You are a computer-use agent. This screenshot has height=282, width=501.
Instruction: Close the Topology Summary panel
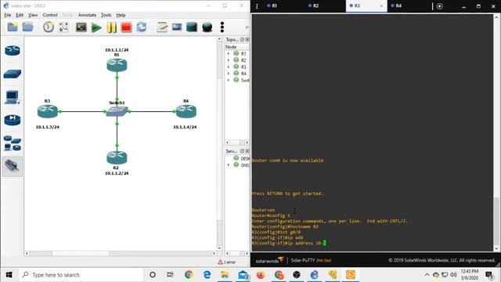(247, 39)
